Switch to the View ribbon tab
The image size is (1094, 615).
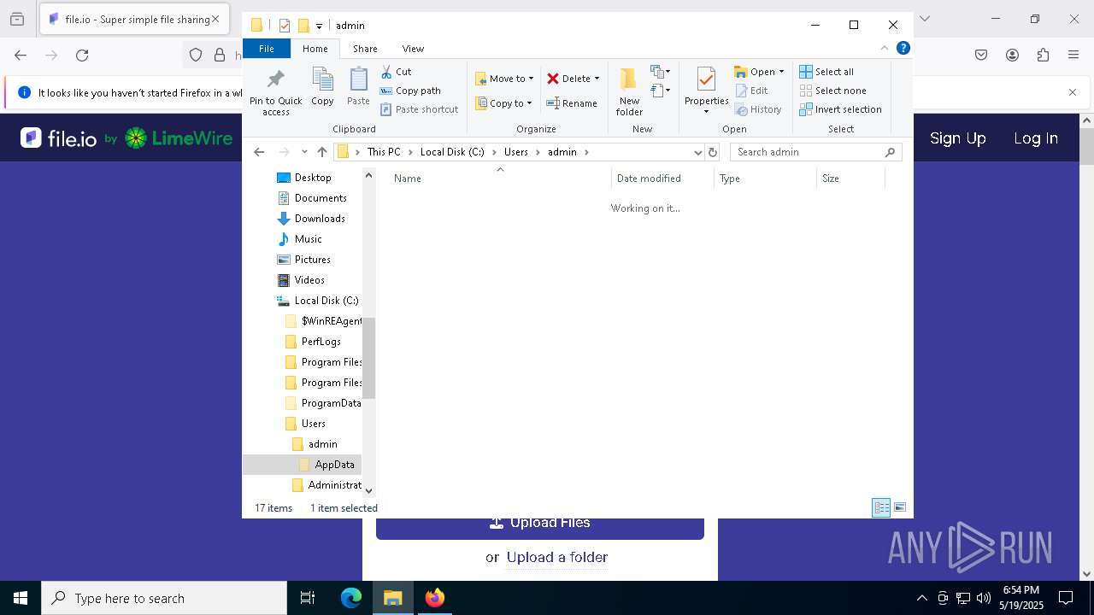(x=413, y=49)
